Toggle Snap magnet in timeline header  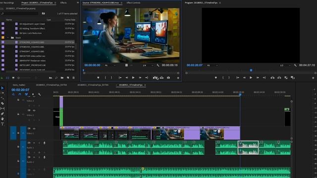coord(20,94)
